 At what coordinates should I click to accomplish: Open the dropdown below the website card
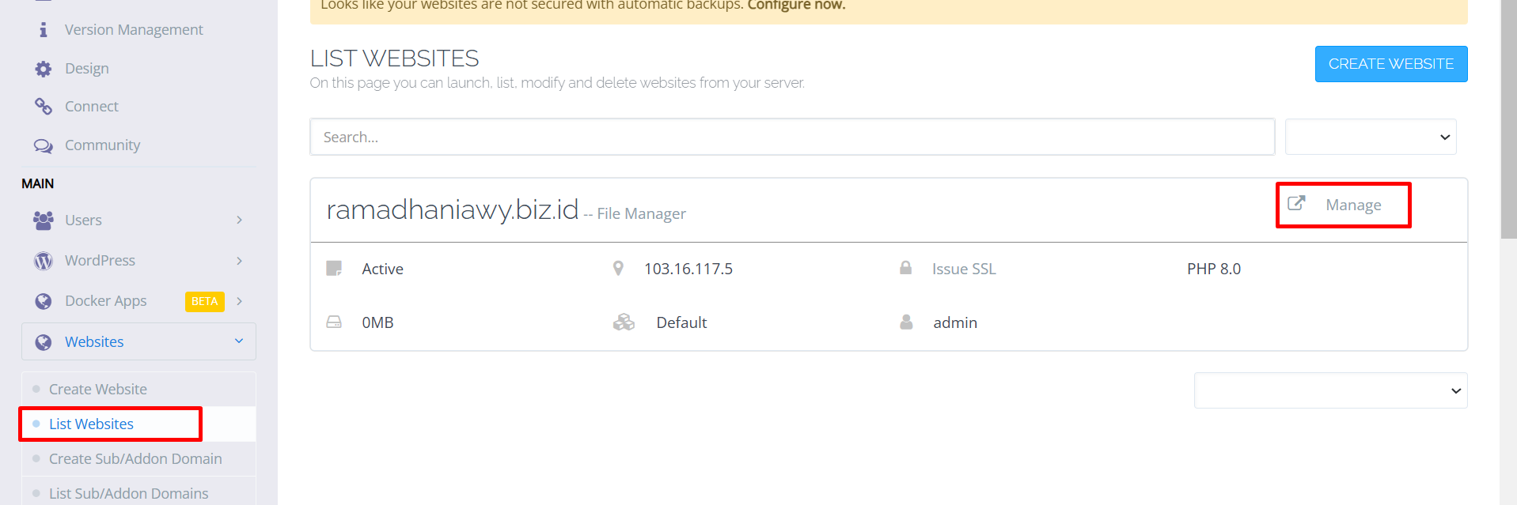(1330, 390)
